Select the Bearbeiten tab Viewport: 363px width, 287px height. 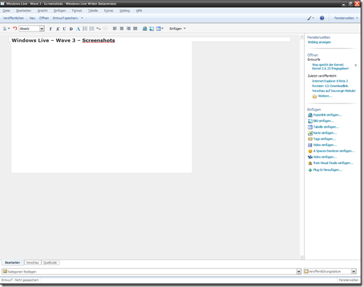13,263
